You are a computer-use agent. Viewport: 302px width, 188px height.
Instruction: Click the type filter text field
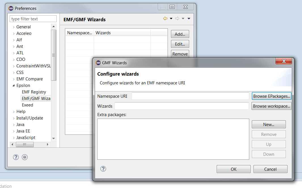(x=33, y=19)
